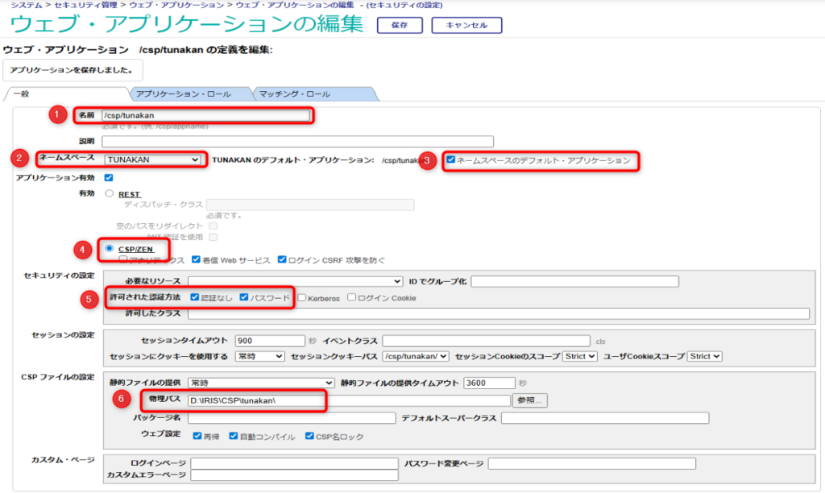Focus the セッションタイムアウト field showing 900
Viewport: 825px width, 493px height.
coord(269,341)
